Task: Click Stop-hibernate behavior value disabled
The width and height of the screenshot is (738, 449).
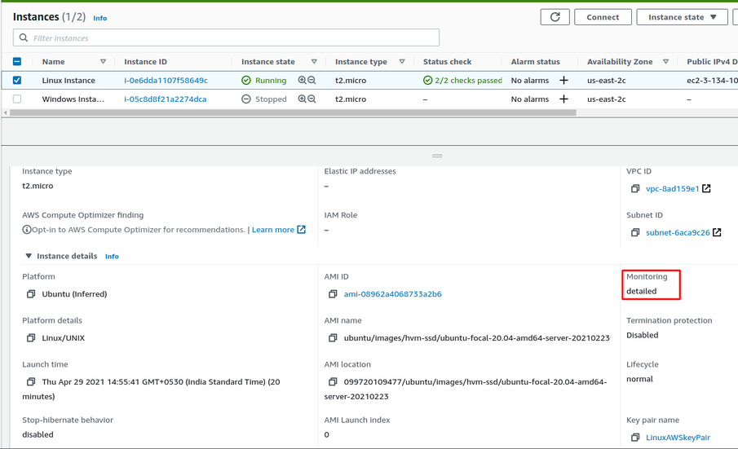Action: coord(38,434)
